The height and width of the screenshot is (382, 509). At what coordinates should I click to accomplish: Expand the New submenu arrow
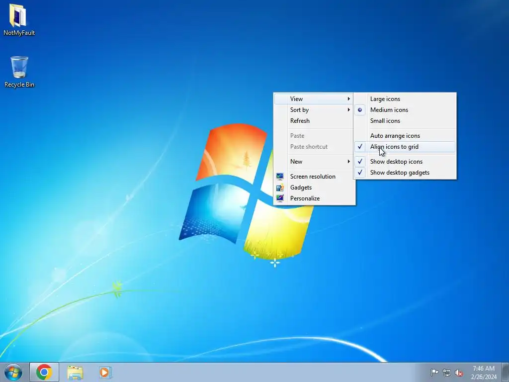(x=348, y=162)
